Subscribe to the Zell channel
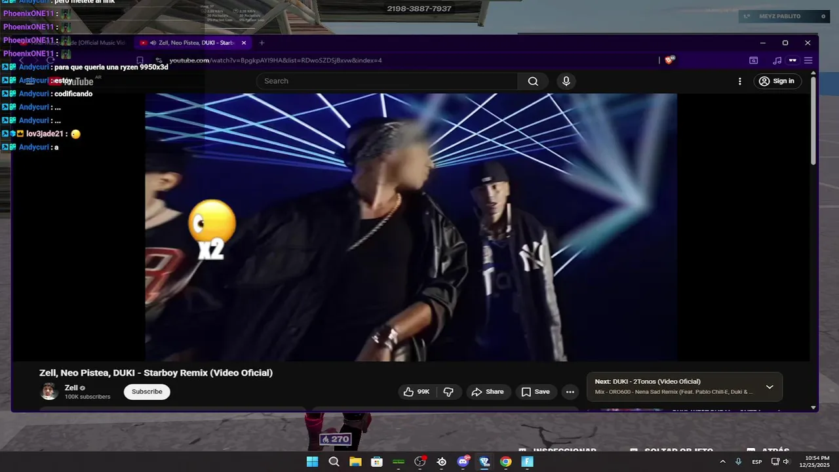This screenshot has height=472, width=839. tap(147, 392)
